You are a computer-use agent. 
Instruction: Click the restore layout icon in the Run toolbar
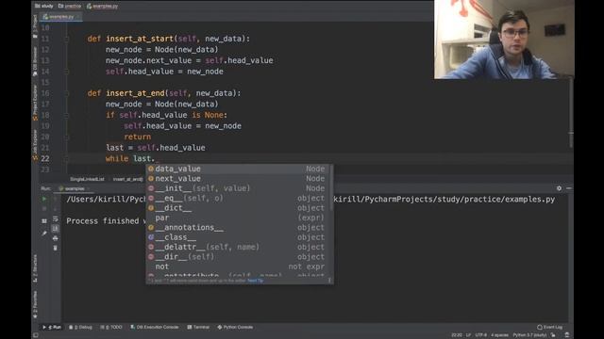[44, 221]
